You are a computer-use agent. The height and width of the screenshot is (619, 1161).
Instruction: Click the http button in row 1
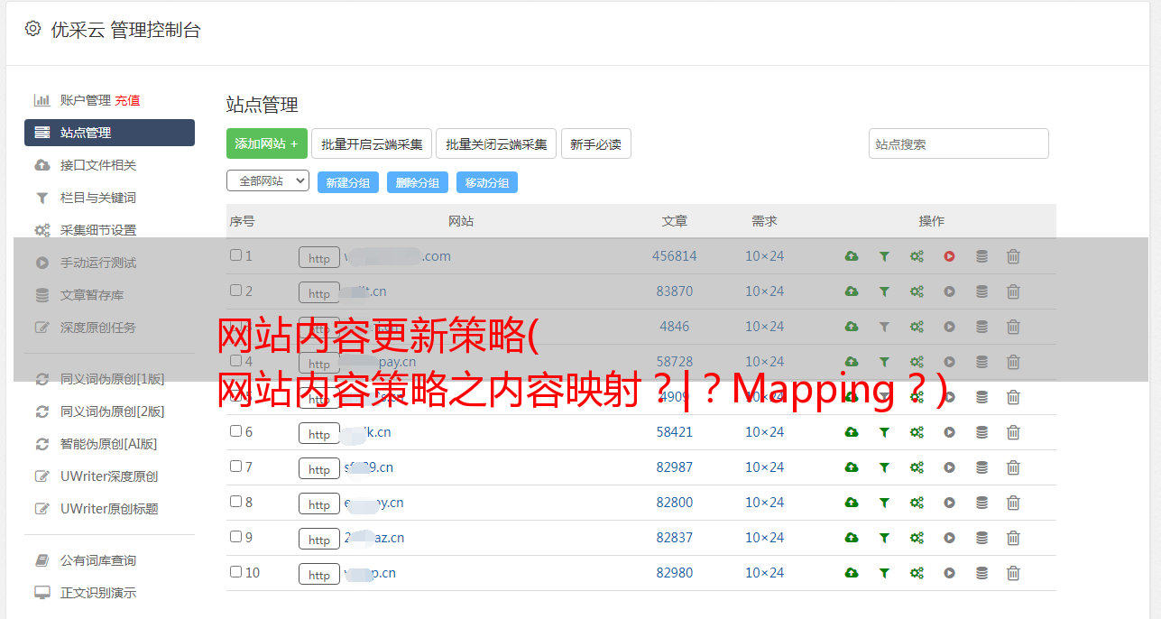pos(319,258)
